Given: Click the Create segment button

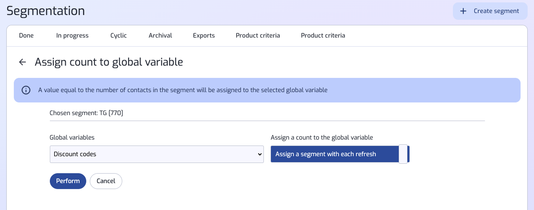Looking at the screenshot, I should coord(490,11).
